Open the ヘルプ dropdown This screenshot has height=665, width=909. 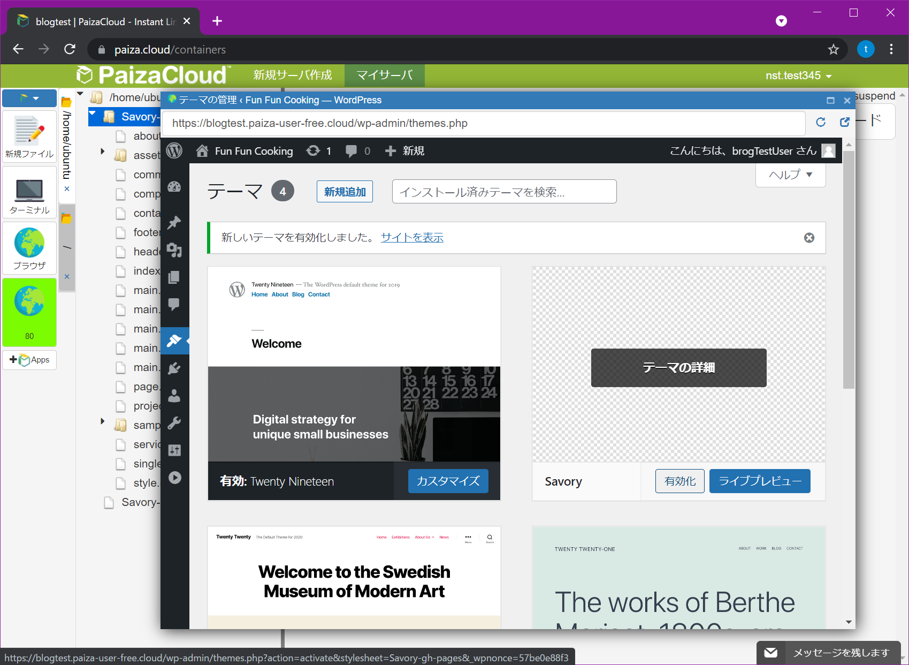click(x=790, y=175)
